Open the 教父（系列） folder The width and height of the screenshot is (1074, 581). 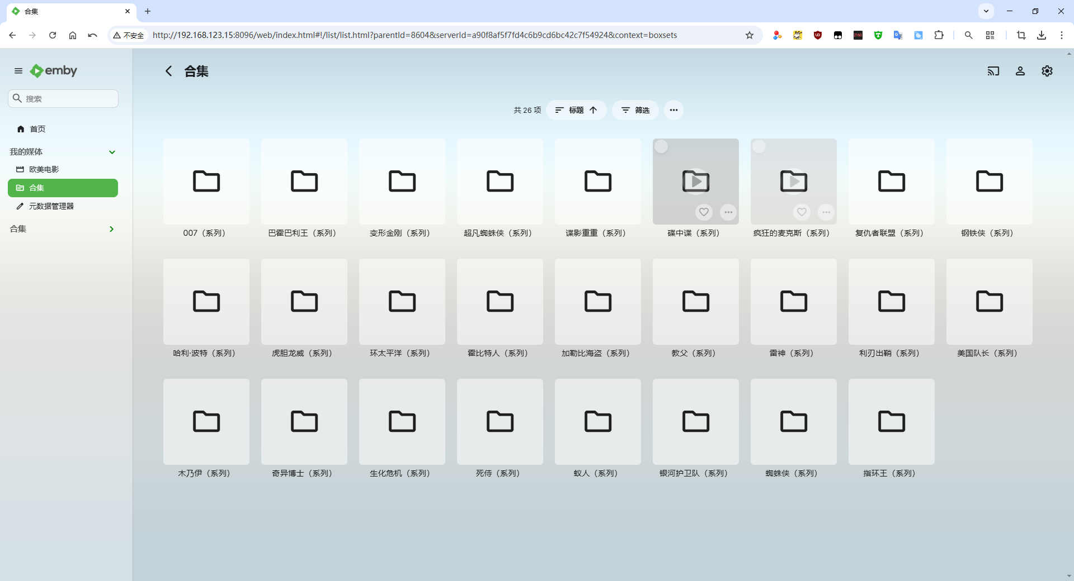pos(696,302)
